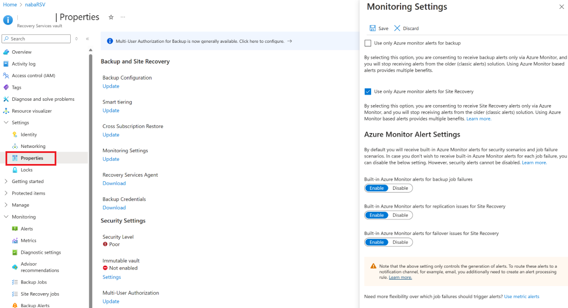This screenshot has height=308, width=568.
Task: Check Use only Azure monitor alerts for backup
Action: click(368, 43)
